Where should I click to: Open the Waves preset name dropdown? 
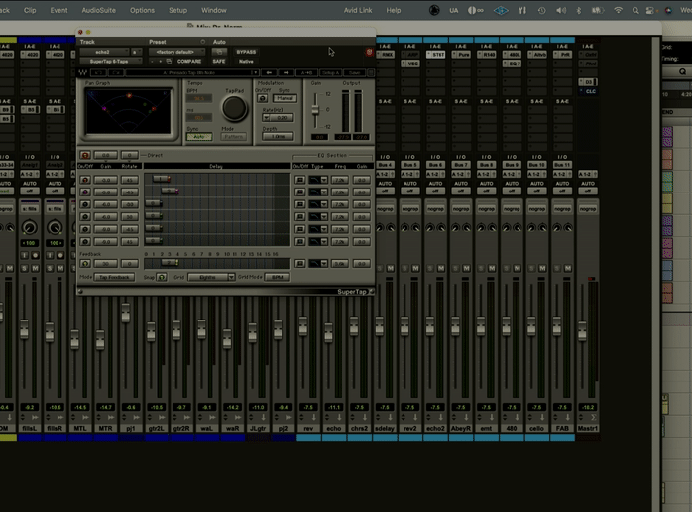click(x=192, y=72)
